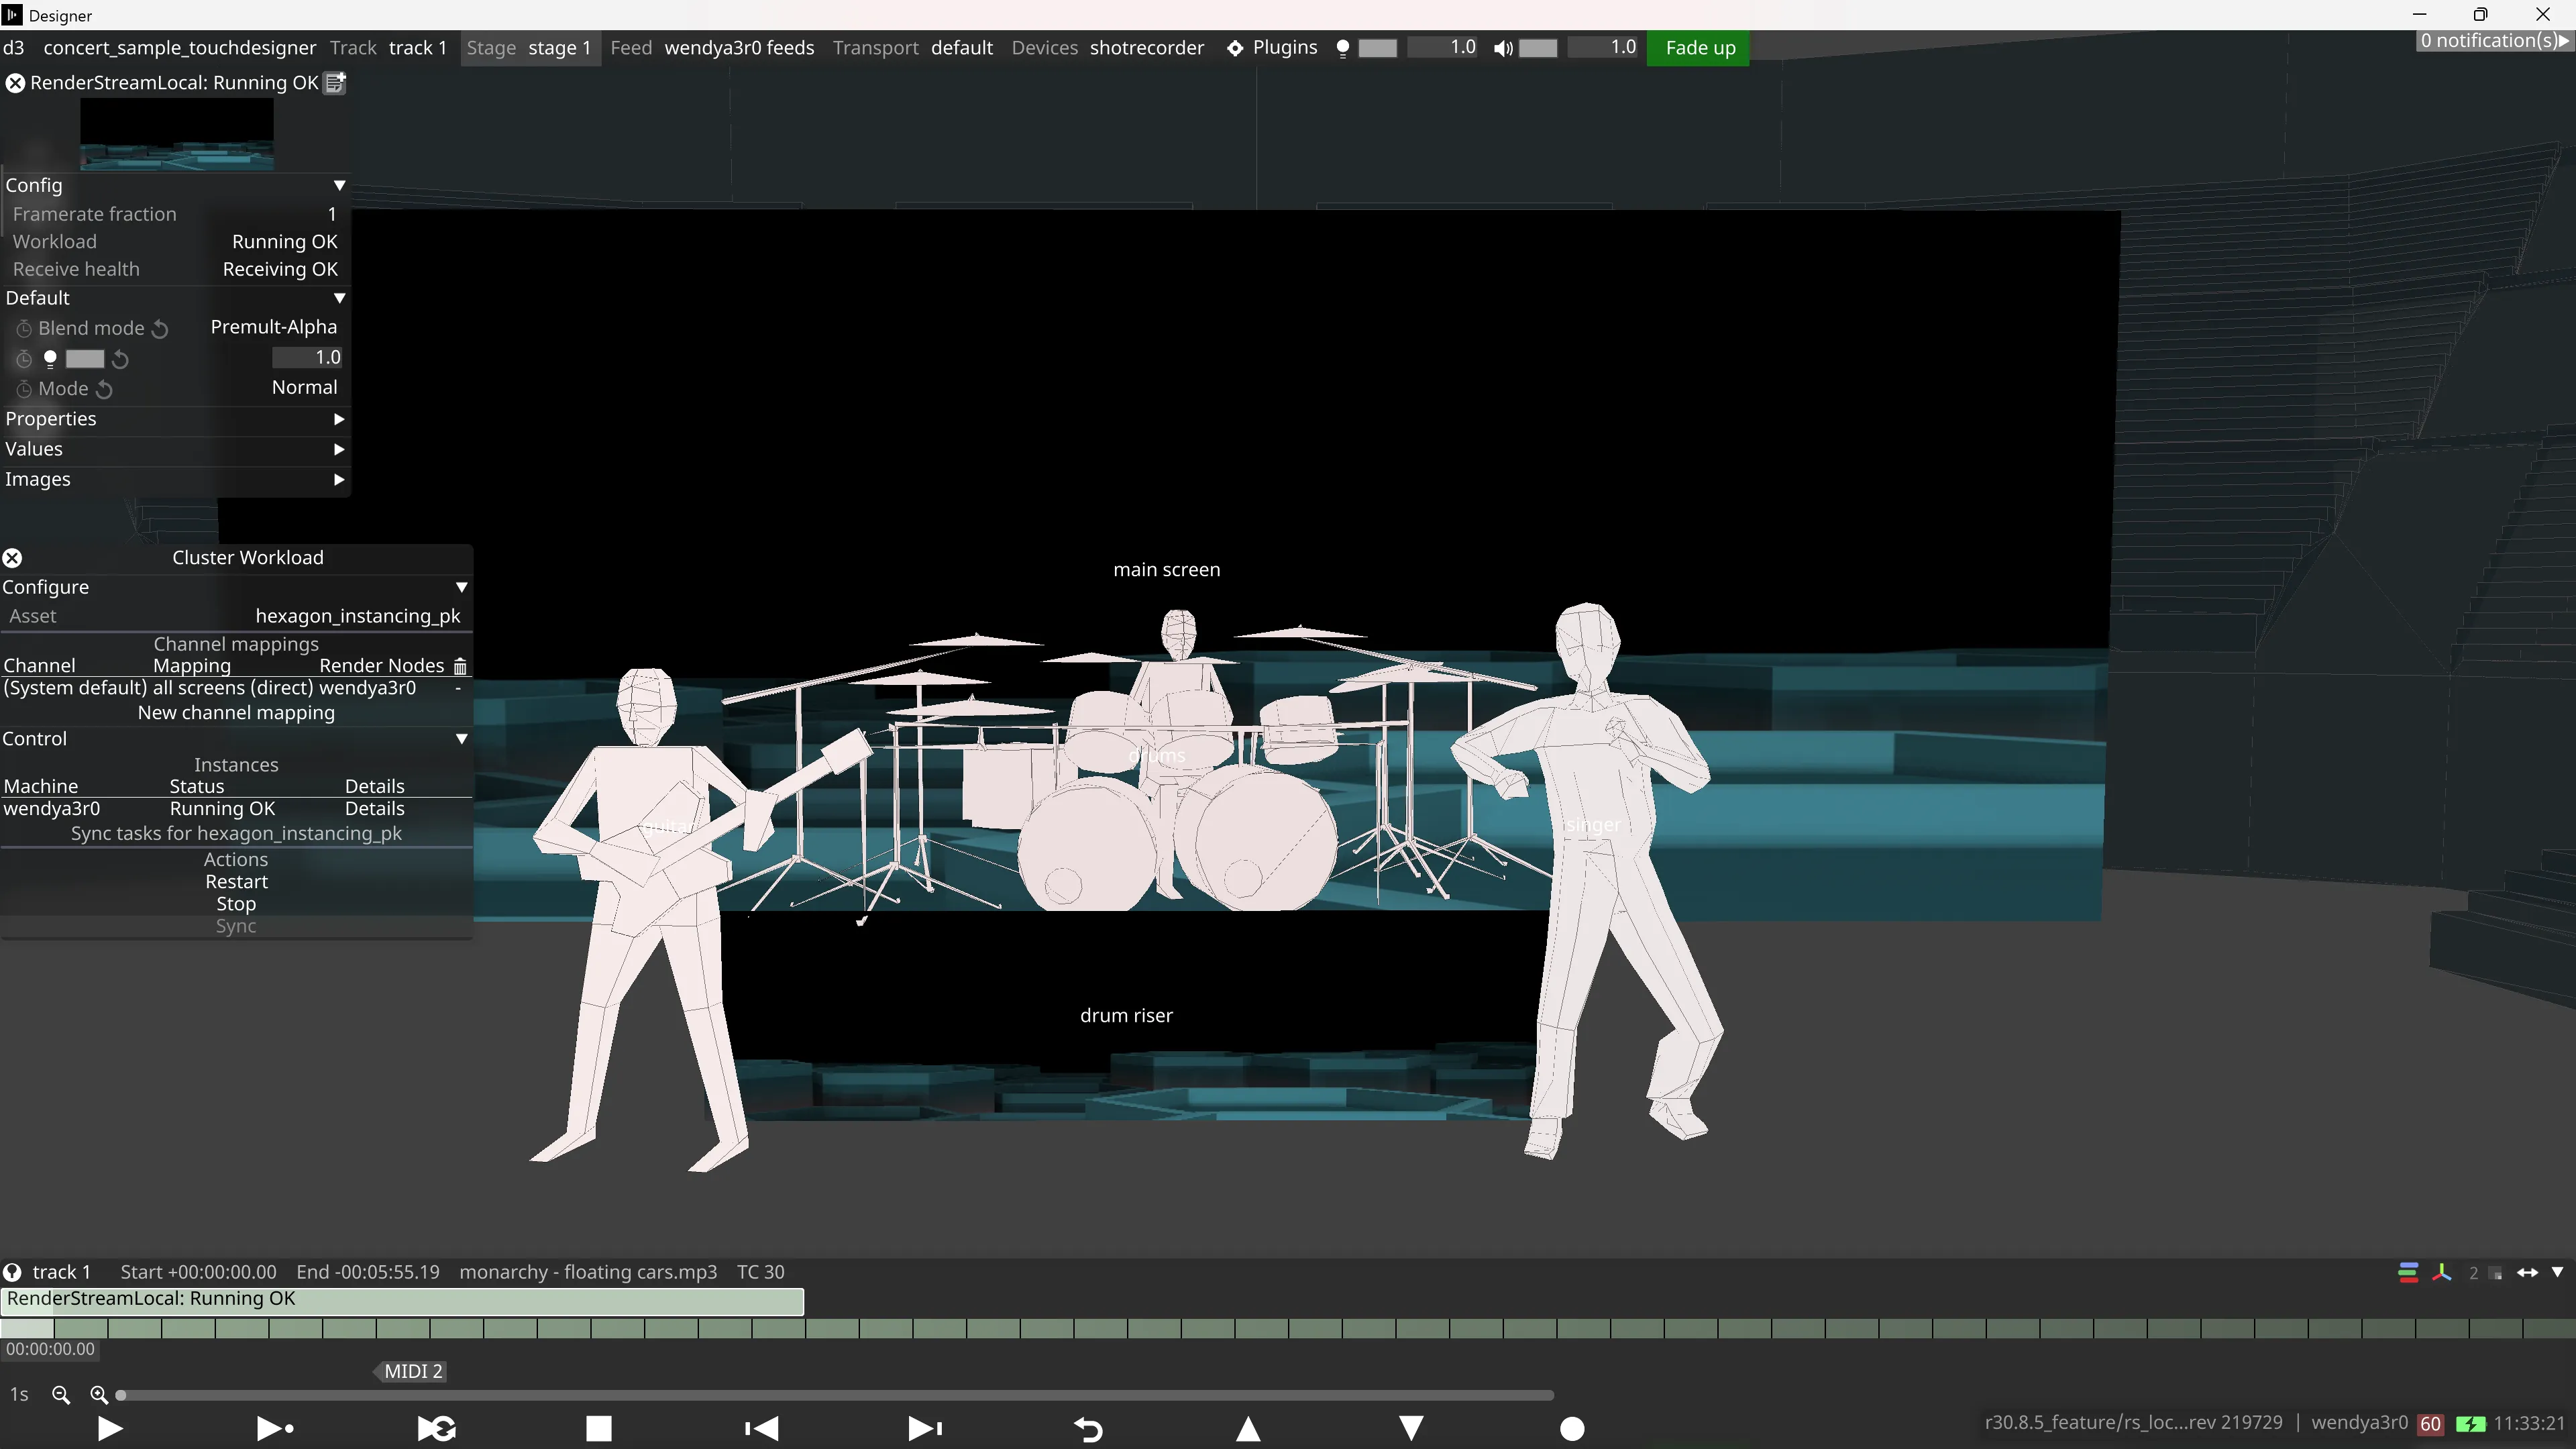2576x1449 pixels.
Task: Click the RGB layer-stack icon in the track bar
Action: point(2408,1273)
